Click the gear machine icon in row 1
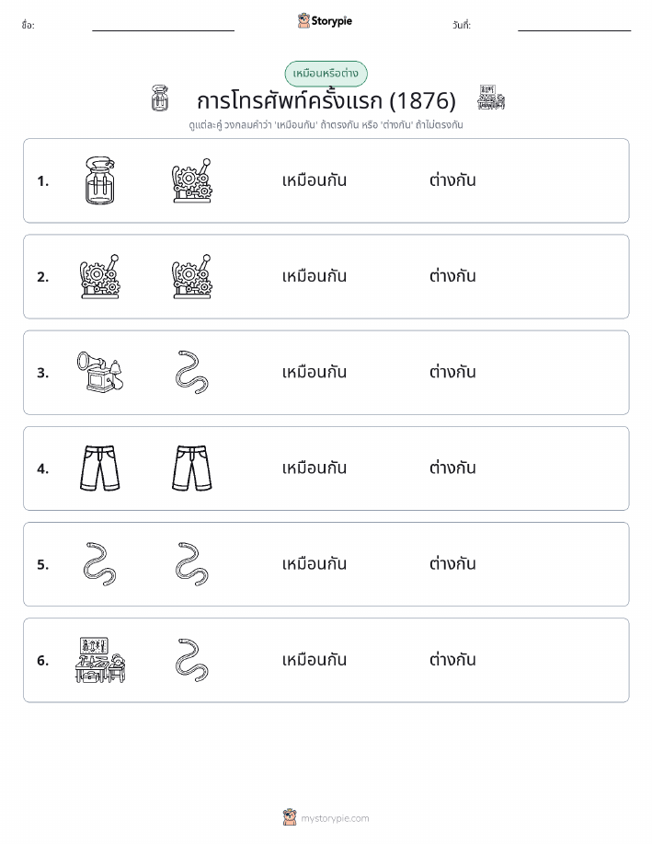Image resolution: width=652 pixels, height=844 pixels. click(x=192, y=180)
